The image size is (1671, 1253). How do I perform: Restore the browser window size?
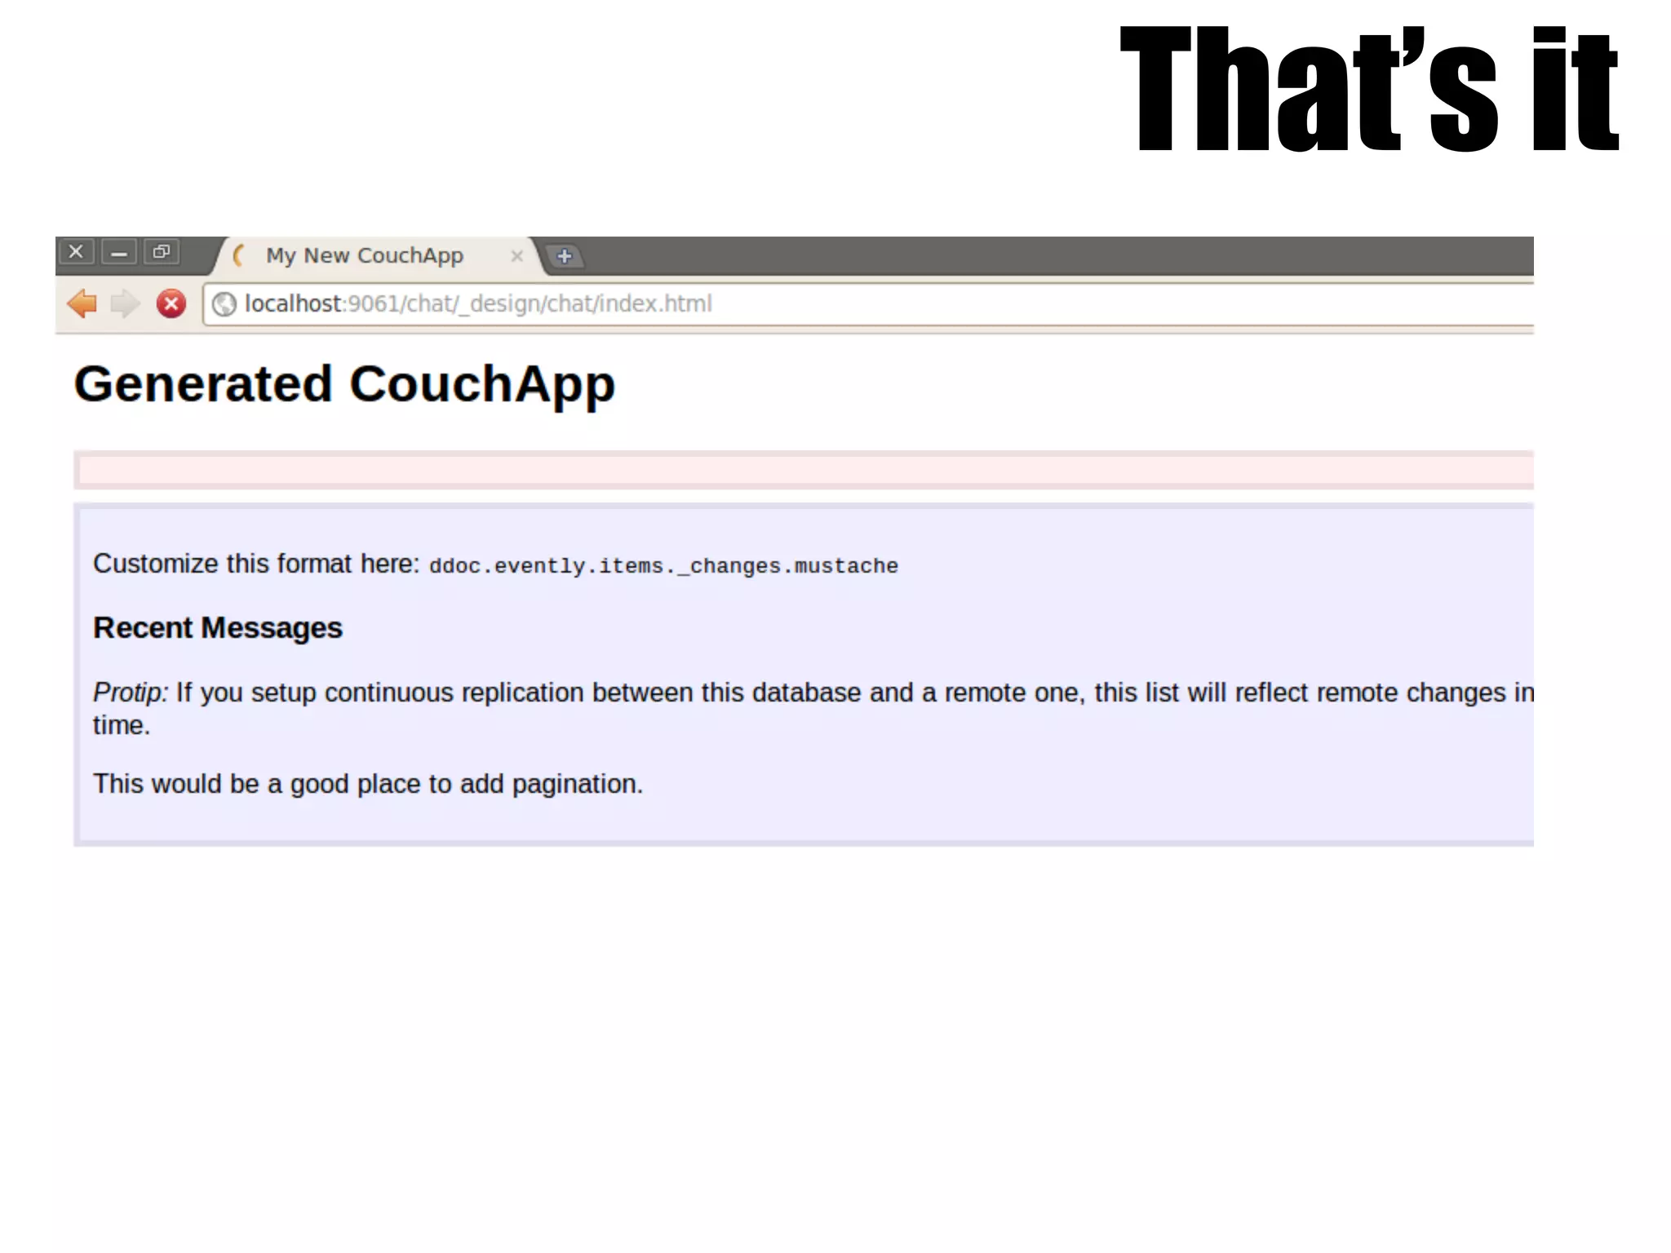[x=162, y=252]
